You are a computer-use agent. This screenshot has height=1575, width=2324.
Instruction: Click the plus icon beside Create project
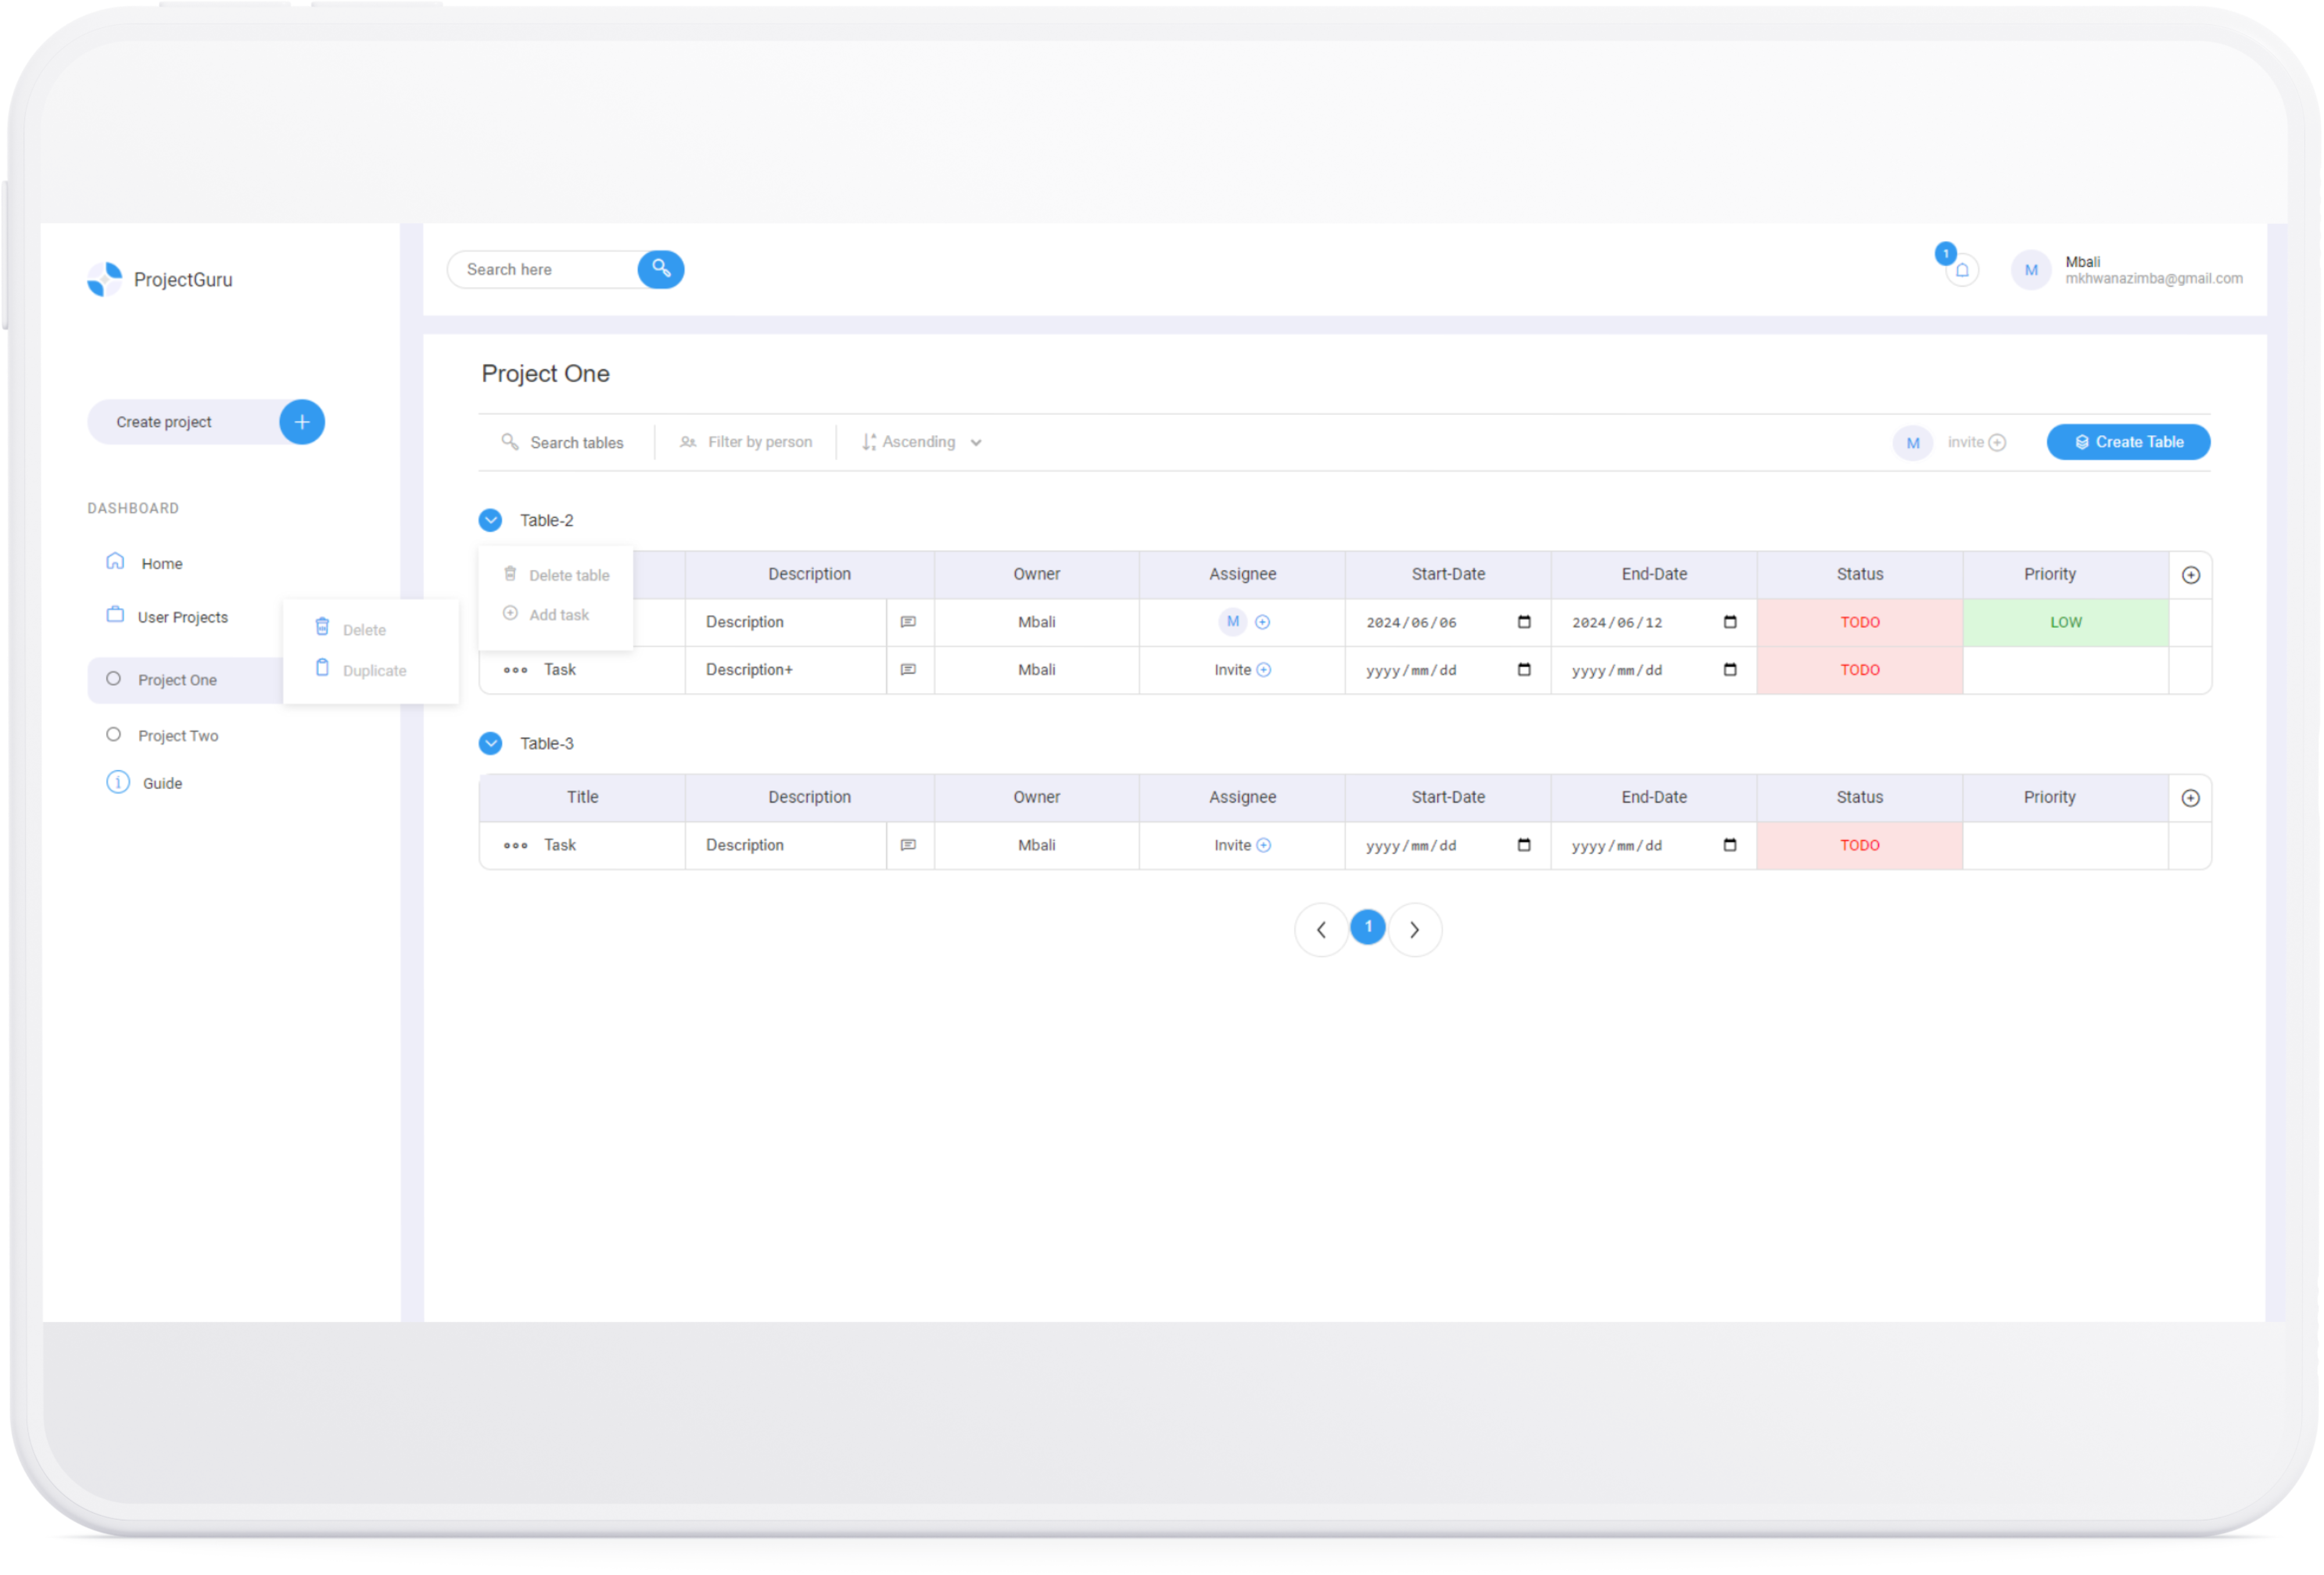tap(301, 422)
